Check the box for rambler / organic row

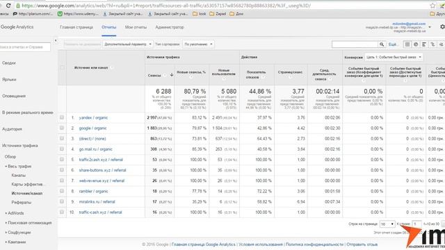(62, 191)
